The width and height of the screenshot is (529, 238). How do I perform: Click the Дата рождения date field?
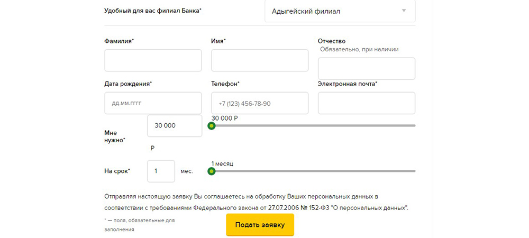153,103
